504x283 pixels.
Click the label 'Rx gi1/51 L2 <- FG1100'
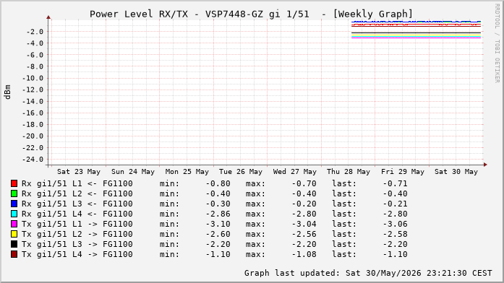click(x=77, y=193)
